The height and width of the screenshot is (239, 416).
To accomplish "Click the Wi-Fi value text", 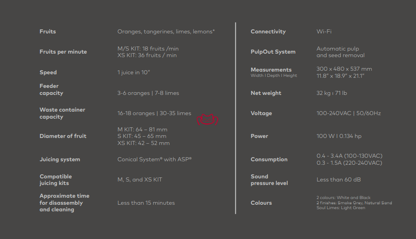I will tap(324, 32).
